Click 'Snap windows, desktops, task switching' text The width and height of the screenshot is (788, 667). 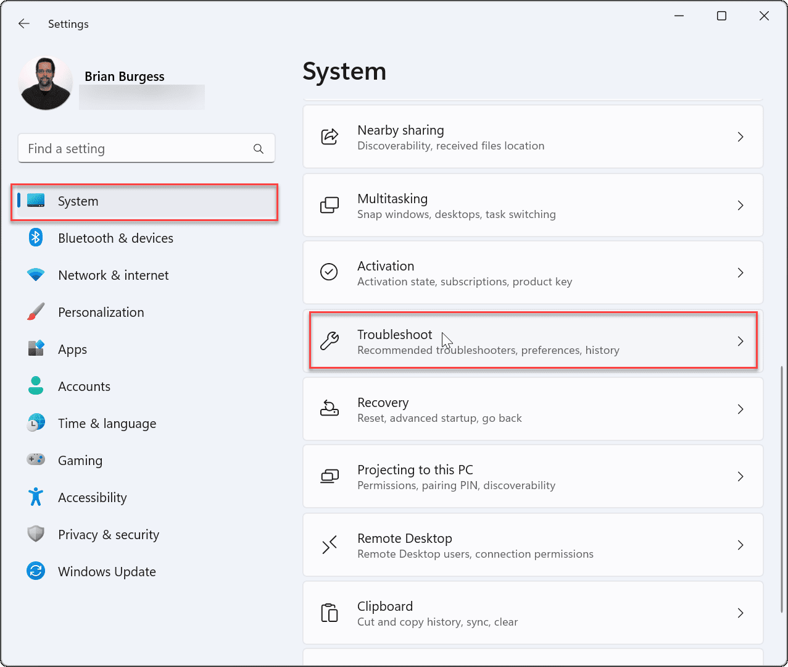coord(457,214)
